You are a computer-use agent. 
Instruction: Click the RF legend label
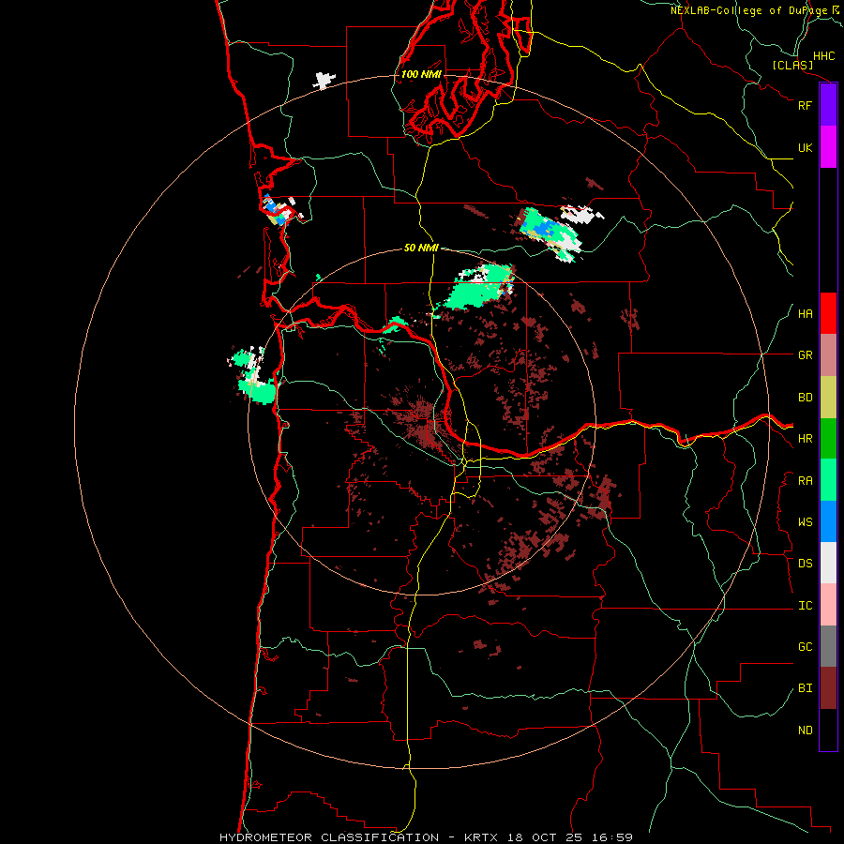coord(805,105)
